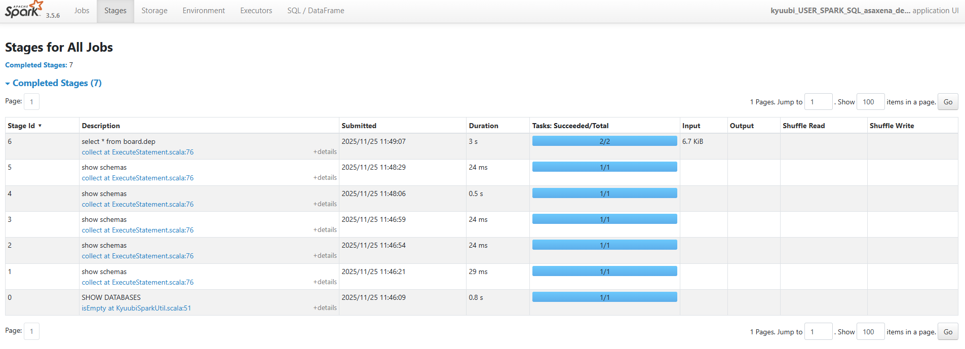Click the 6.7 KiB input value

[692, 141]
